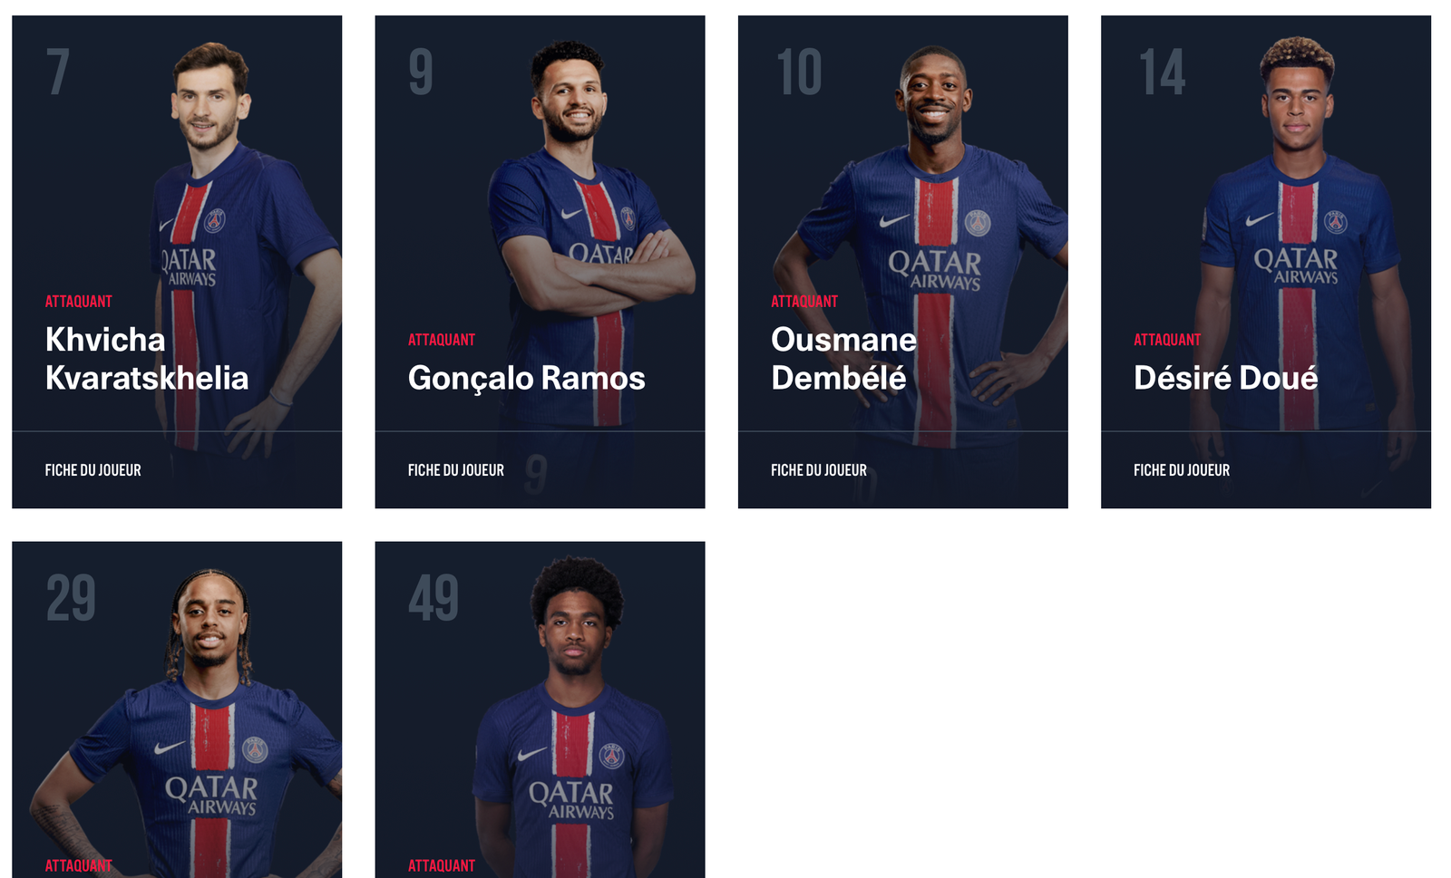The height and width of the screenshot is (878, 1451).
Task: Click the ATTAQUANT label above Désiré Doué
Action: point(1167,340)
